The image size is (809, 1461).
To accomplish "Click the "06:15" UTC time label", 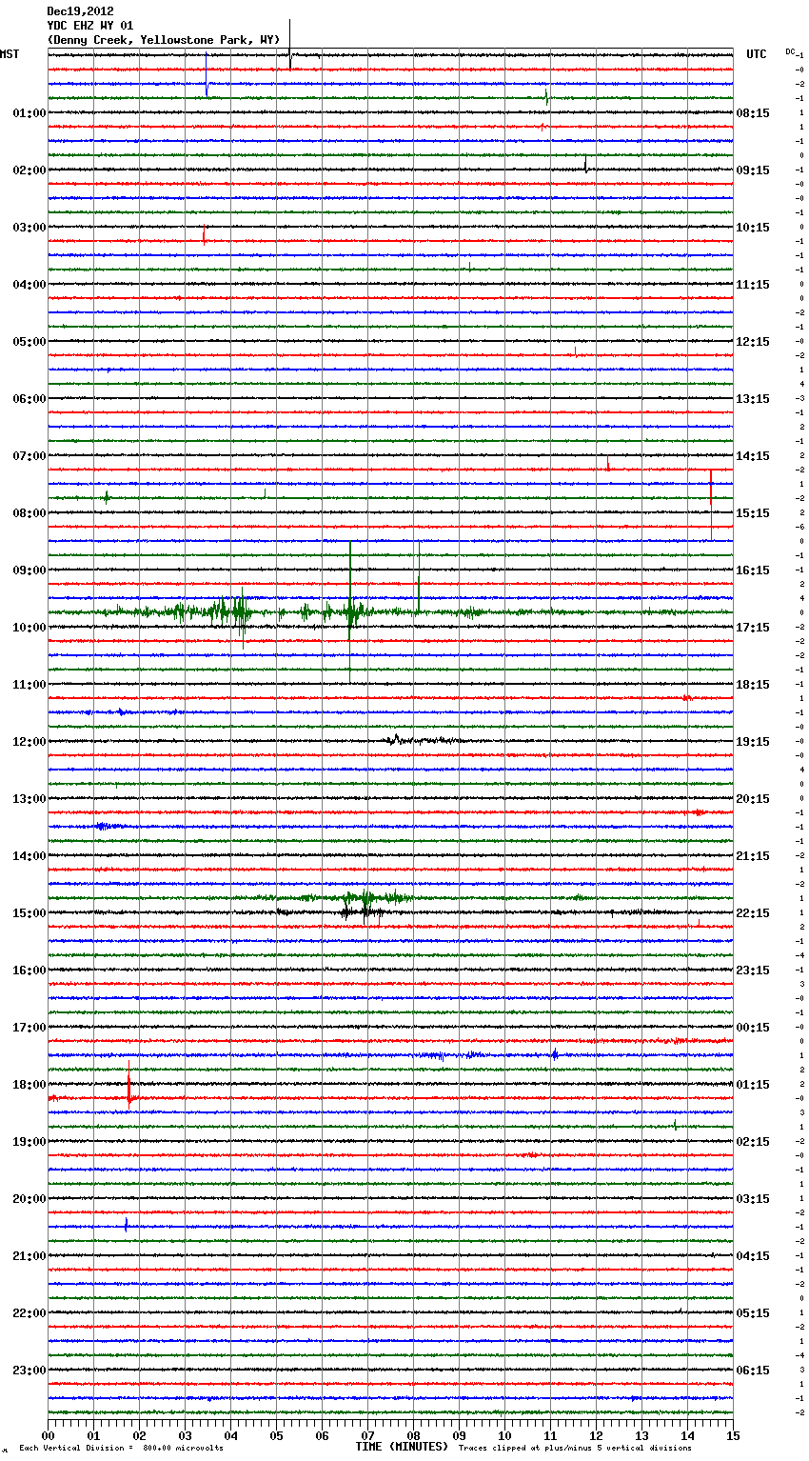I will 753,1371.
